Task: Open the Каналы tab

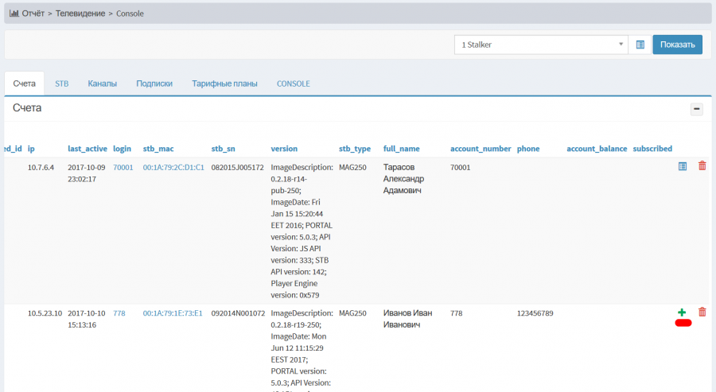Action: pyautogui.click(x=103, y=83)
